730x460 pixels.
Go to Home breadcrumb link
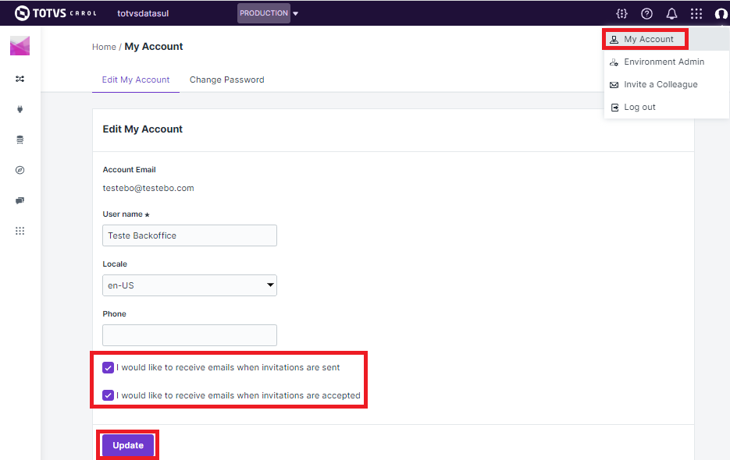point(104,47)
